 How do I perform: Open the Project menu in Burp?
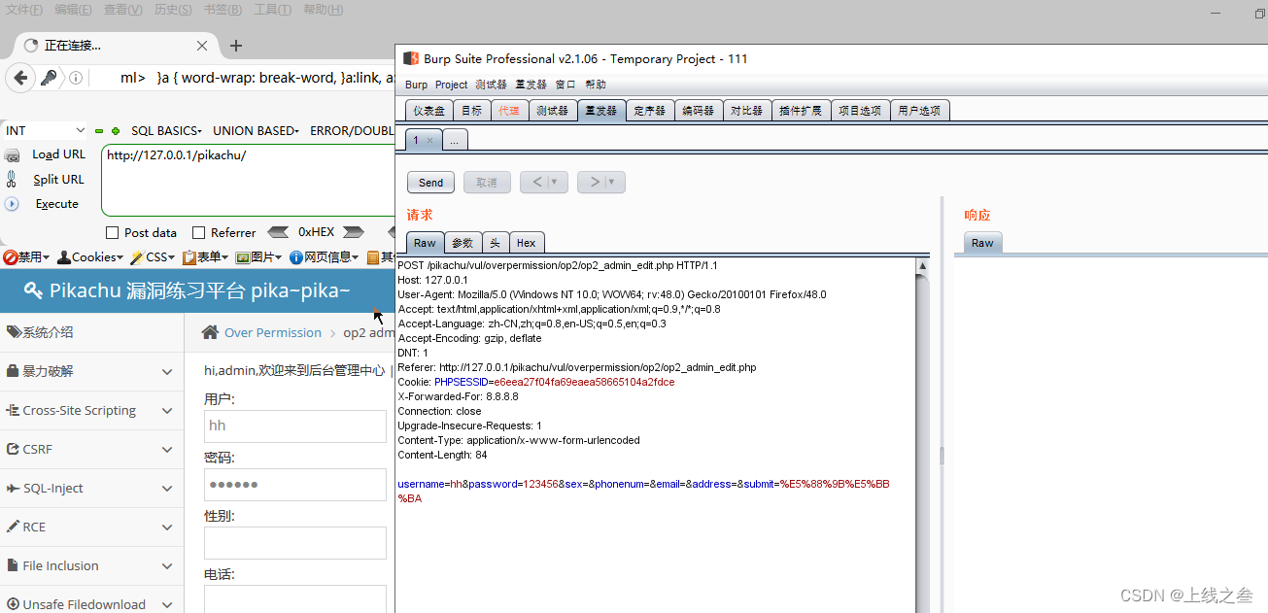click(x=451, y=85)
